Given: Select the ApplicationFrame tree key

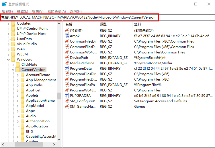Looking at the screenshot, I should [40, 101].
